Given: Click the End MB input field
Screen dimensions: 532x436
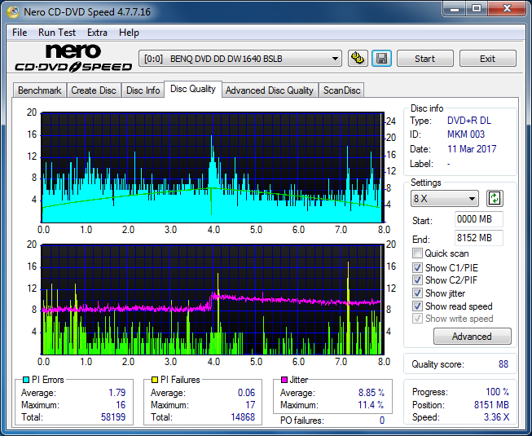Looking at the screenshot, I should click(479, 238).
